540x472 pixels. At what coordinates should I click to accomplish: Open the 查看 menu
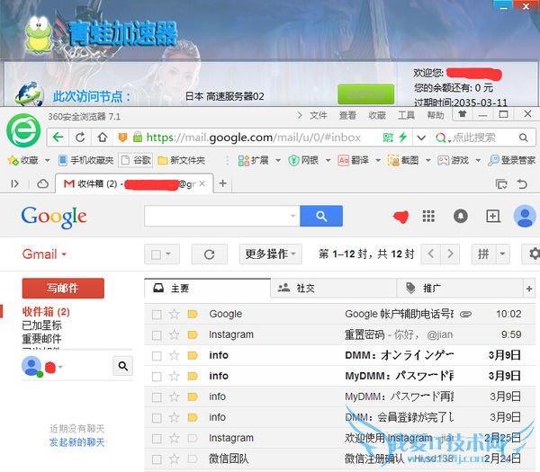point(347,115)
